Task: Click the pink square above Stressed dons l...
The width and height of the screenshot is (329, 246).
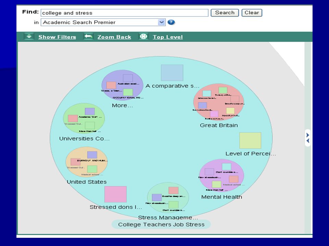Action: [115, 194]
